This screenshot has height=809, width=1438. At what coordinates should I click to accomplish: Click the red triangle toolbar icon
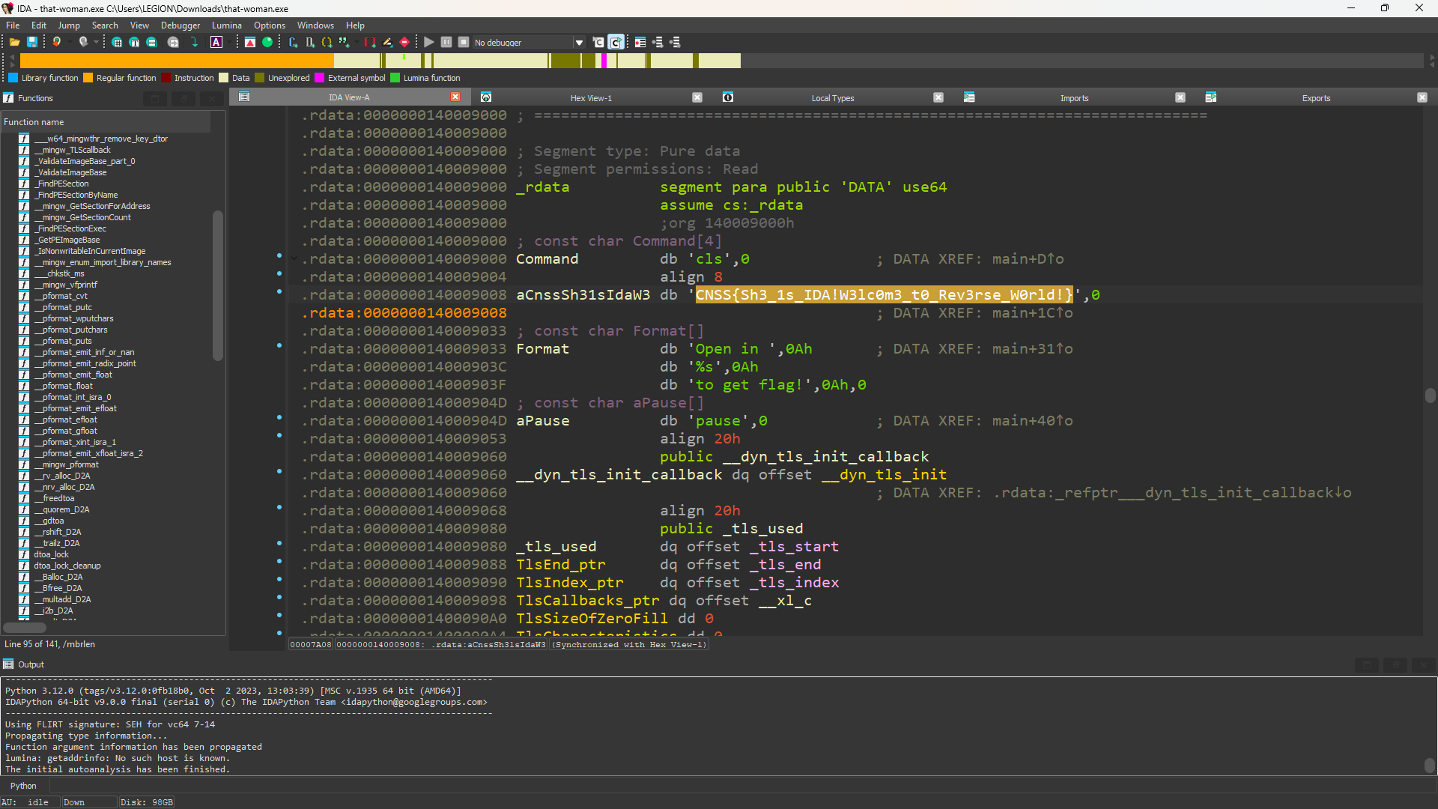click(250, 43)
